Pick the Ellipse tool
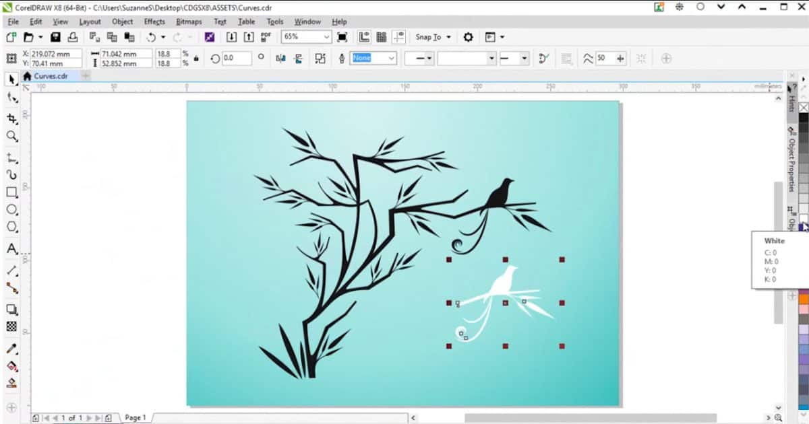This screenshot has height=424, width=809. click(x=11, y=210)
